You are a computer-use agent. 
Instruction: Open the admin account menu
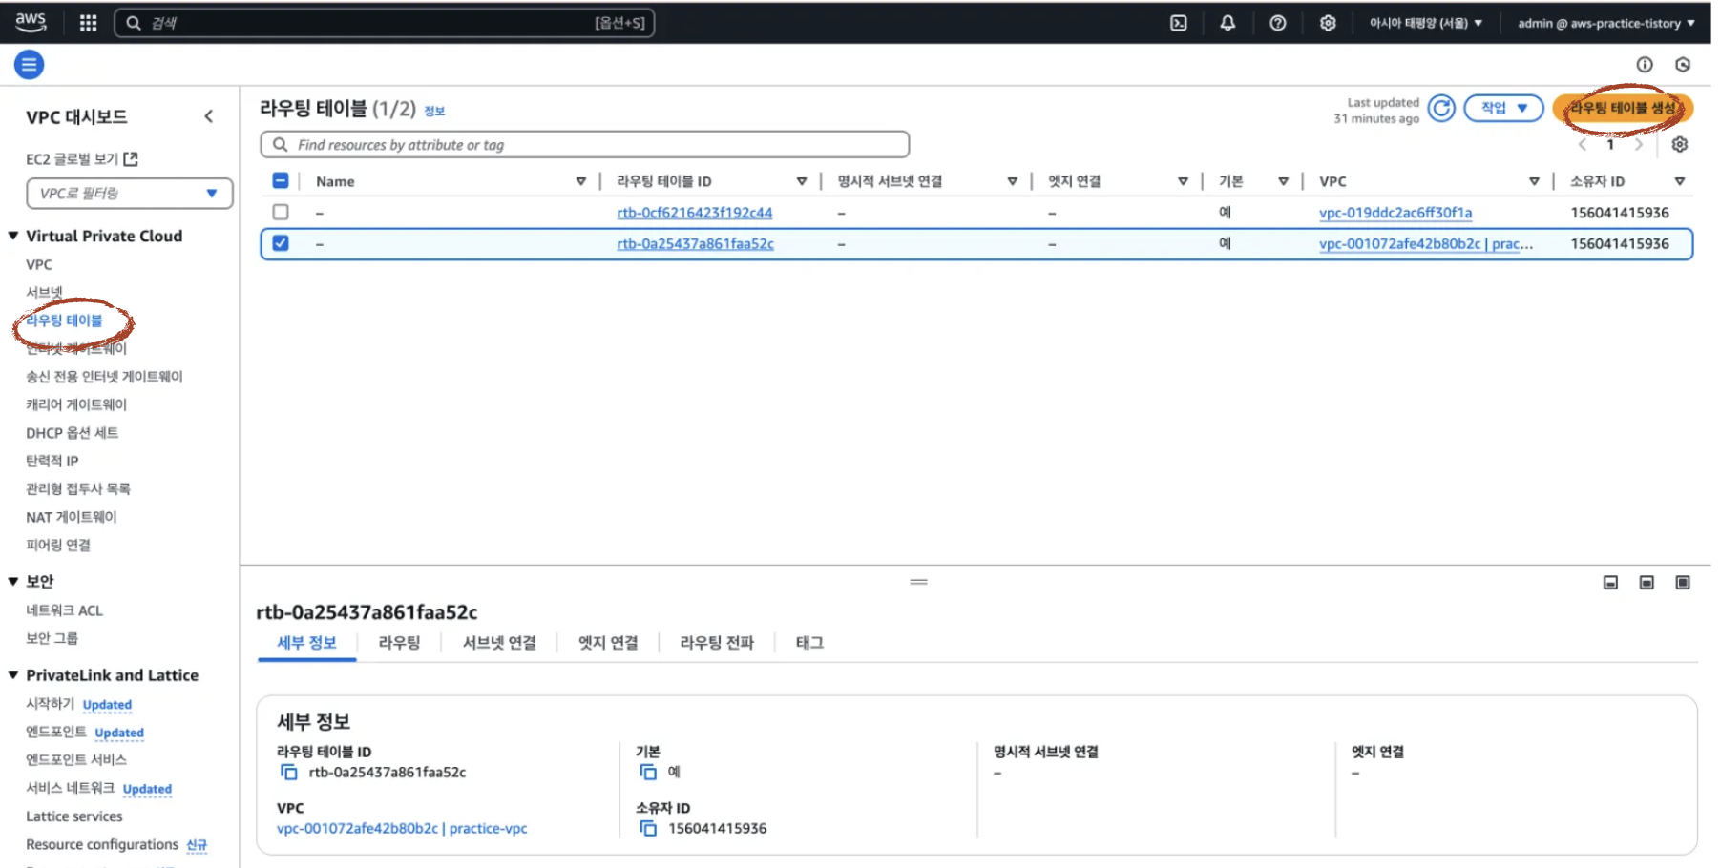pos(1605,23)
